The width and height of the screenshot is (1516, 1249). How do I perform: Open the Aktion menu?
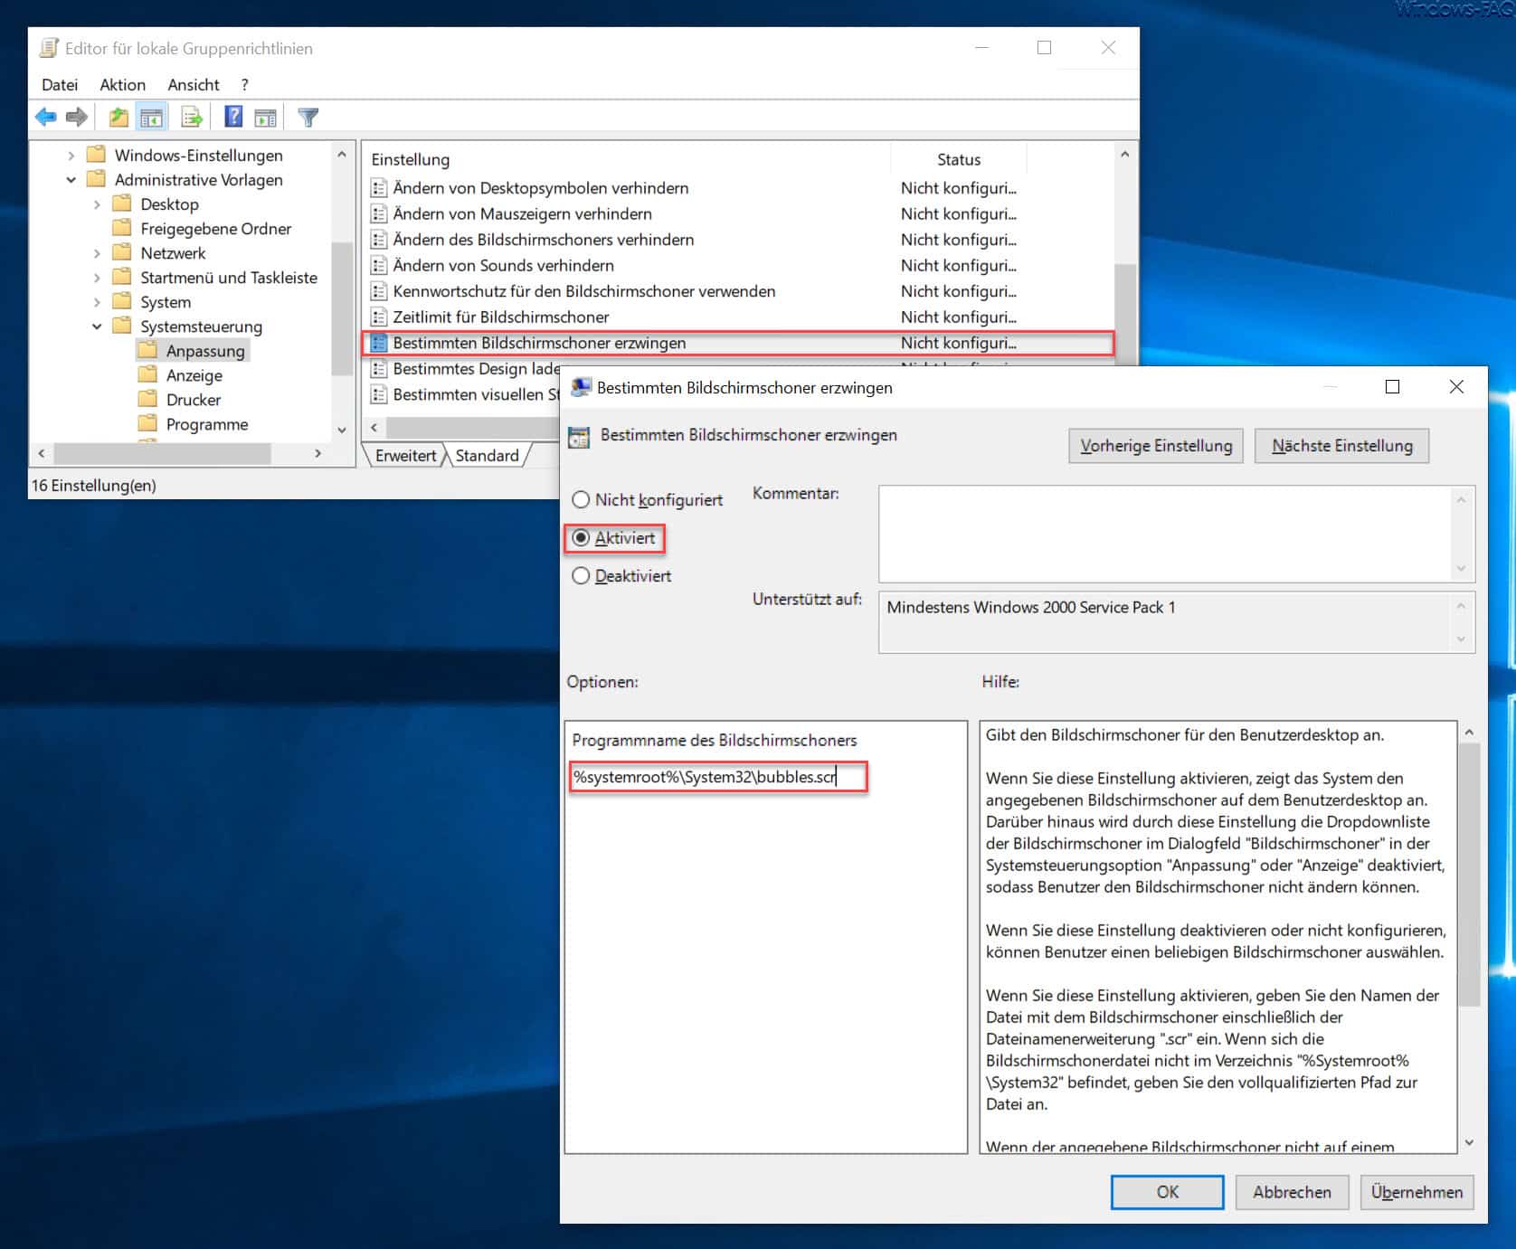point(122,84)
